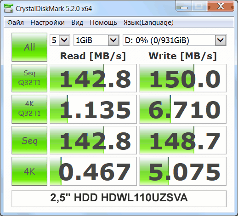Open the test count dropdown showing 5
Viewport: 238px width, 216px height.
click(60, 40)
